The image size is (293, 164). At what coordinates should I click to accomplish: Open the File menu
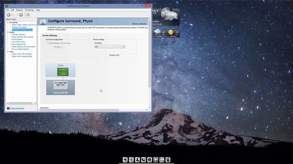7,10
